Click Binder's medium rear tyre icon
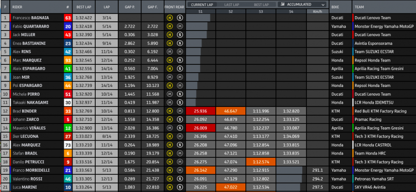 coord(179,111)
